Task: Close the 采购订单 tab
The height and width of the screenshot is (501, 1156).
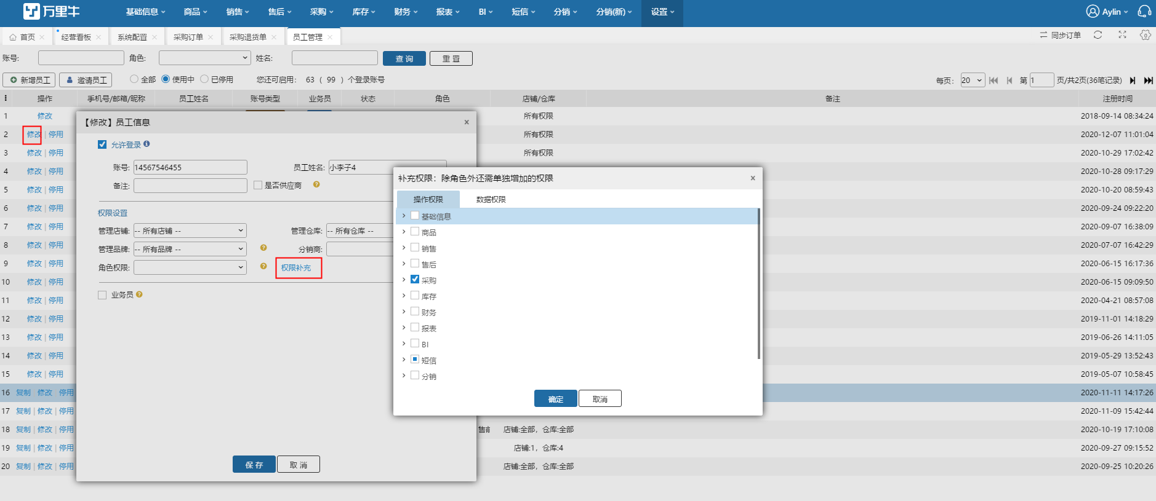Action: pyautogui.click(x=211, y=37)
